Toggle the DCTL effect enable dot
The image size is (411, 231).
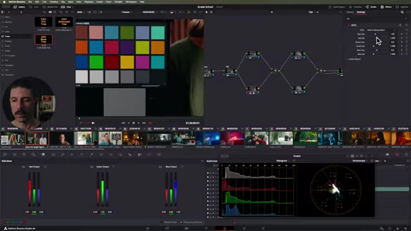(x=349, y=25)
